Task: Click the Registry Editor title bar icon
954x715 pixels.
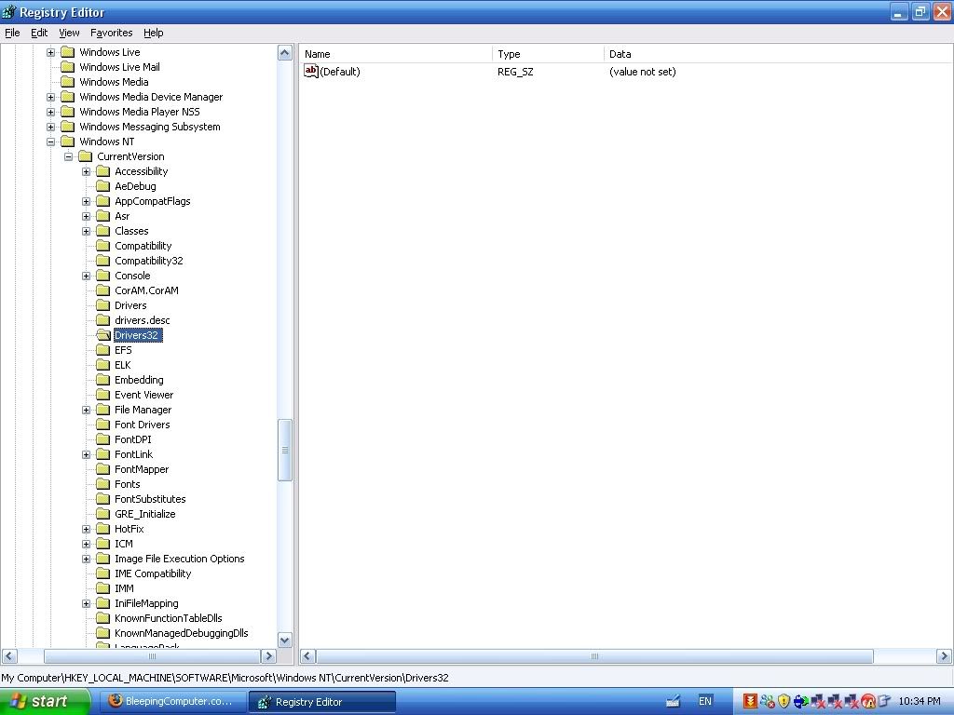Action: pyautogui.click(x=8, y=11)
